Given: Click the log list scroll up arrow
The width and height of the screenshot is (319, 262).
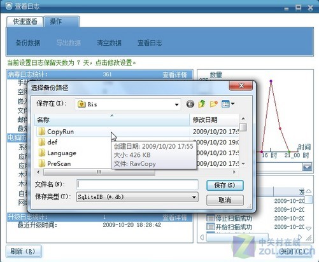Looking at the screenshot, I should (x=309, y=191).
